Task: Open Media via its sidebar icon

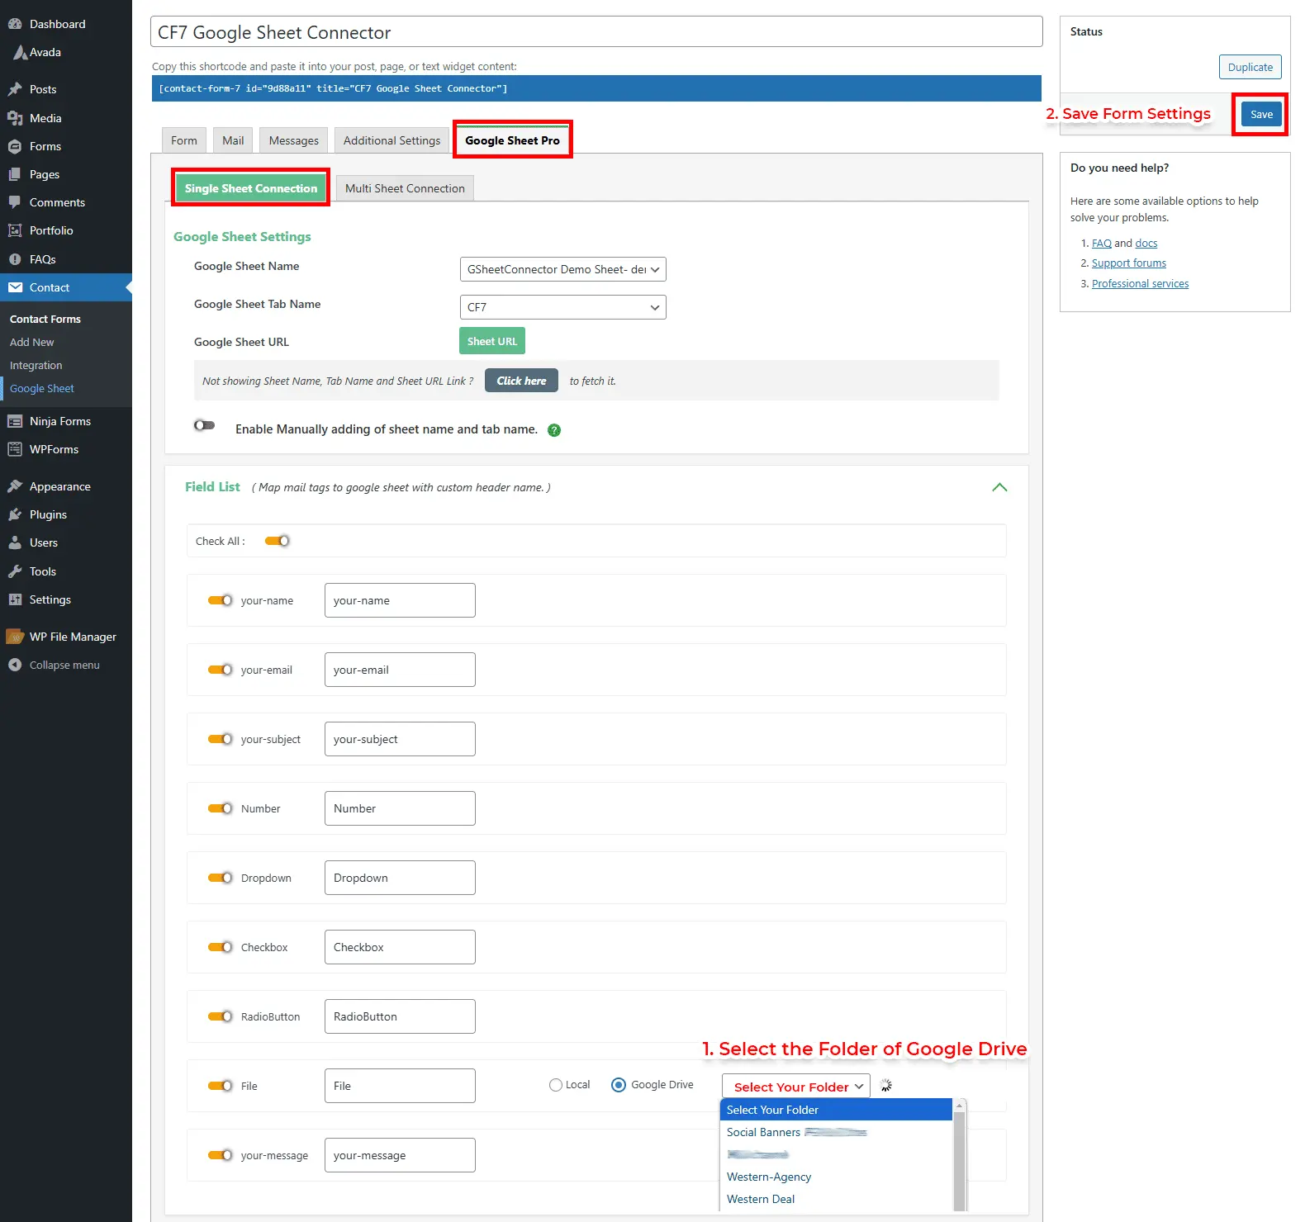Action: [x=15, y=118]
